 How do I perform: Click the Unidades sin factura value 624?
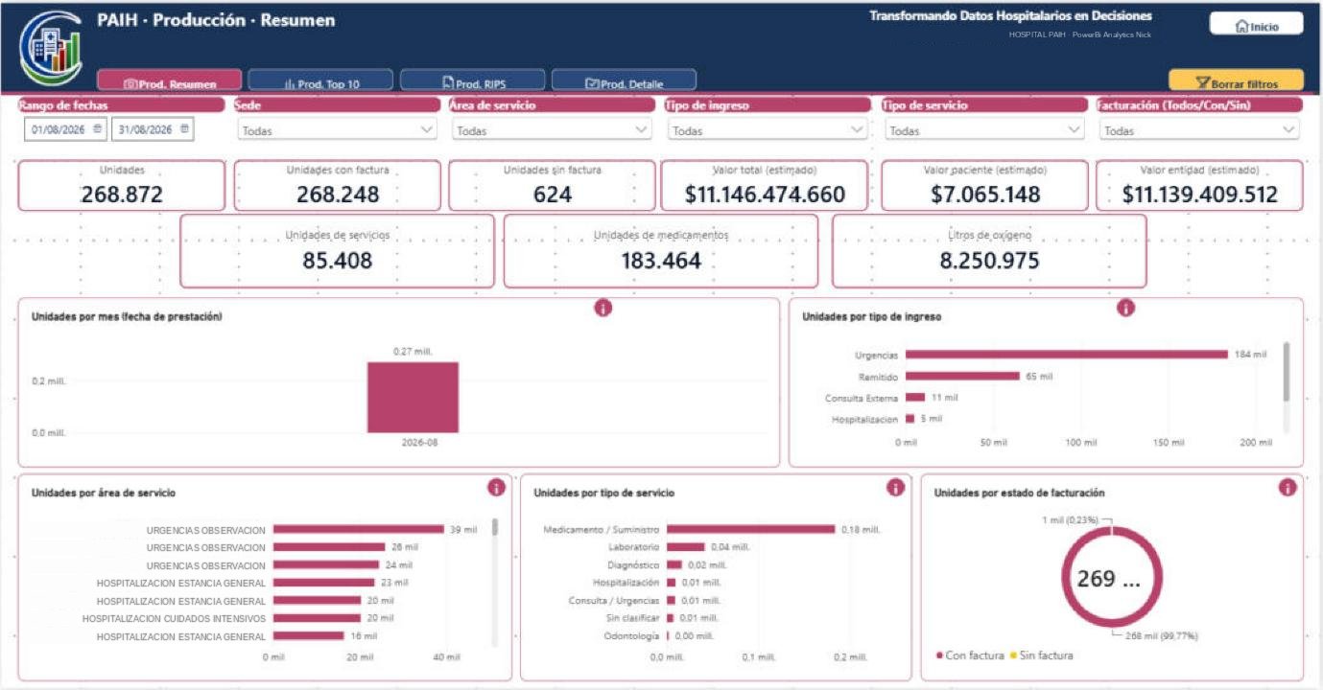click(553, 195)
